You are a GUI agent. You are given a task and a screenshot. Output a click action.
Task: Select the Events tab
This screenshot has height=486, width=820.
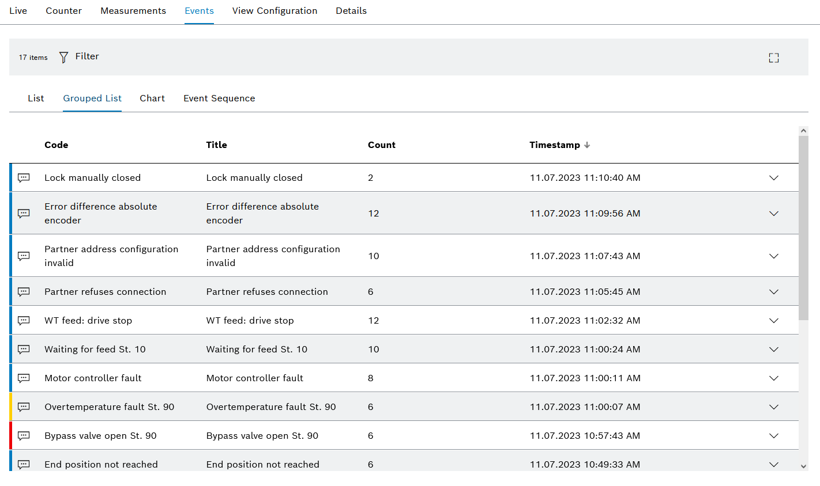(x=200, y=11)
